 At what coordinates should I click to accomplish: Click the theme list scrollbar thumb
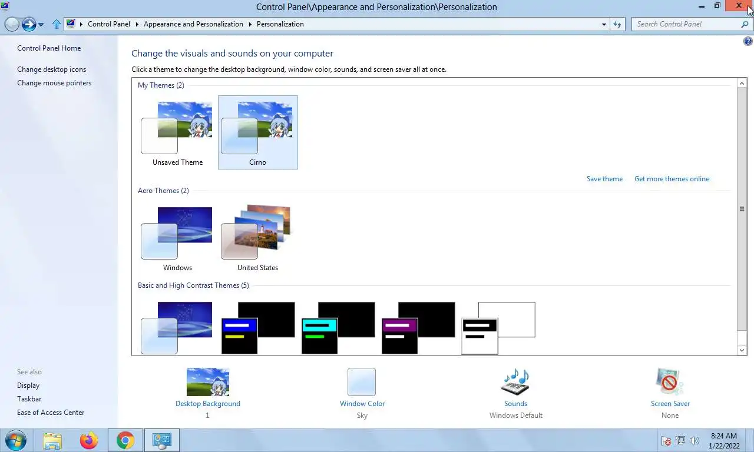tap(742, 209)
